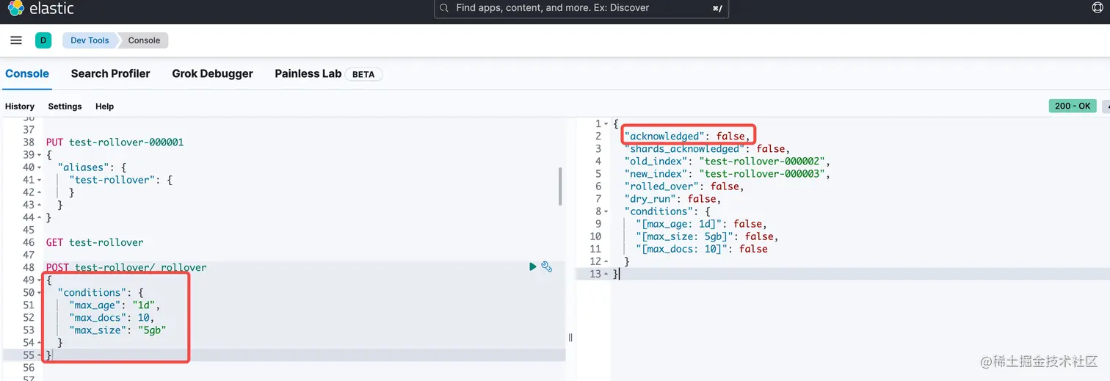Open the wrench request options icon
This screenshot has height=381, width=1110.
tap(547, 266)
